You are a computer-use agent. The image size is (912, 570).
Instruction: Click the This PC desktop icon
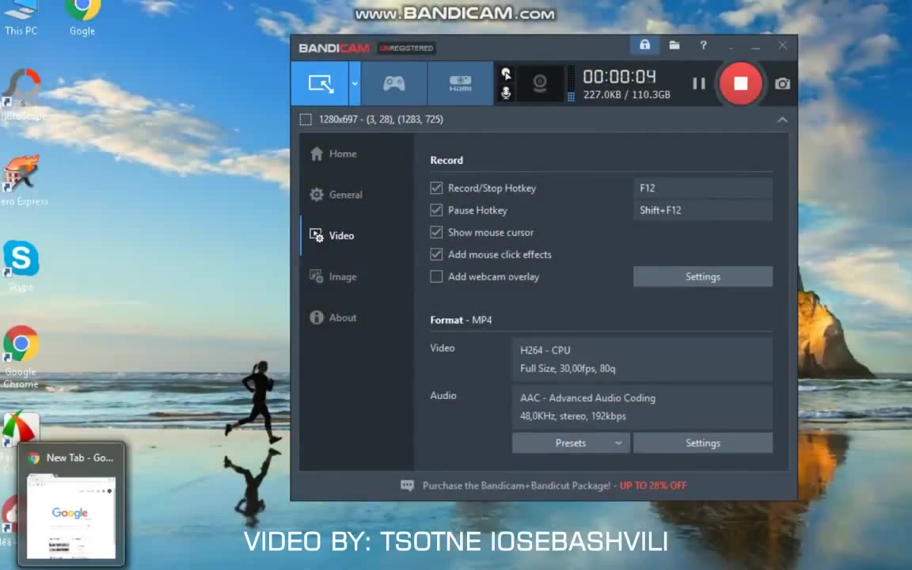[21, 18]
